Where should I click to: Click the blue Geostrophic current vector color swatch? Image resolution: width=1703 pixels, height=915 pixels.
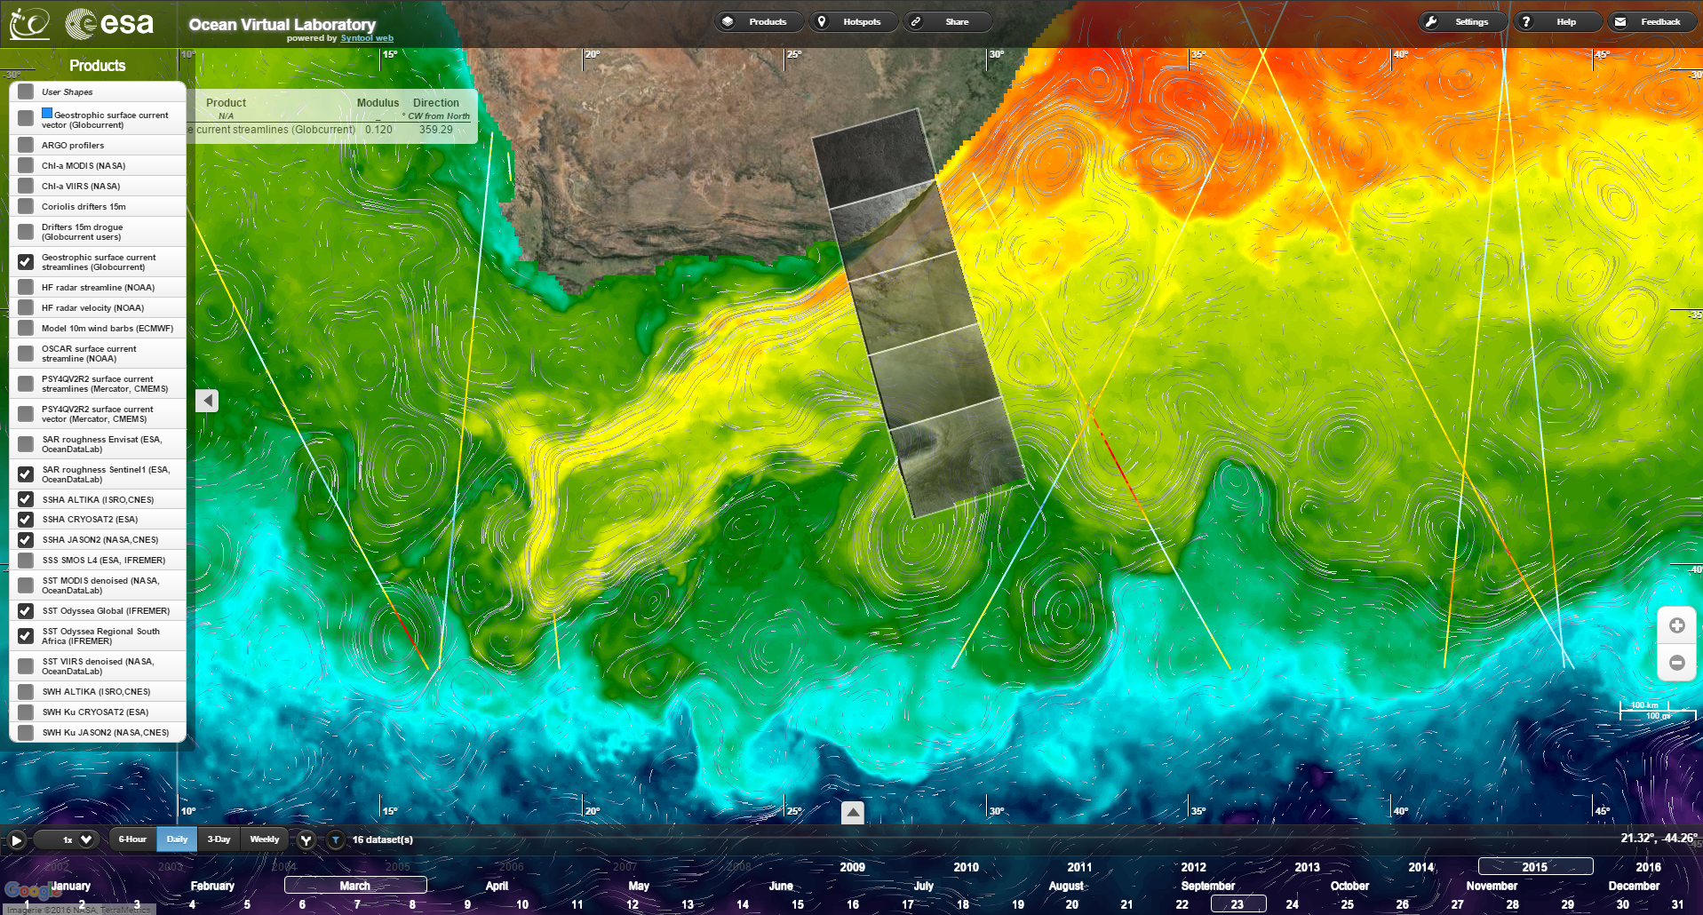[47, 114]
